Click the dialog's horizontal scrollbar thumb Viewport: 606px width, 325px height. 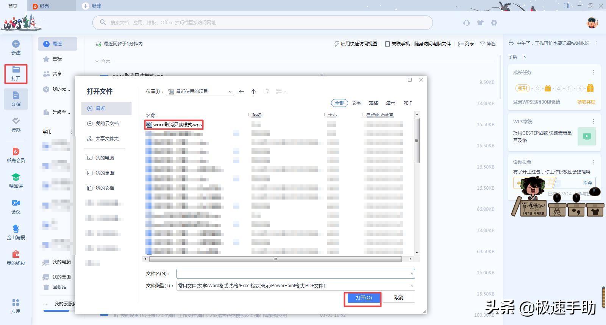275,259
